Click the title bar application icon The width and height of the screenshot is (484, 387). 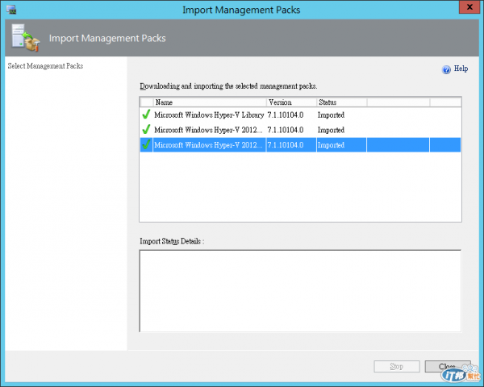tap(11, 10)
